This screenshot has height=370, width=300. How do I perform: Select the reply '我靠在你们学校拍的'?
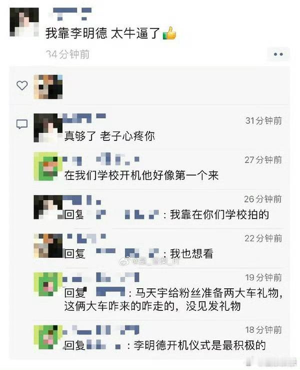point(219,215)
